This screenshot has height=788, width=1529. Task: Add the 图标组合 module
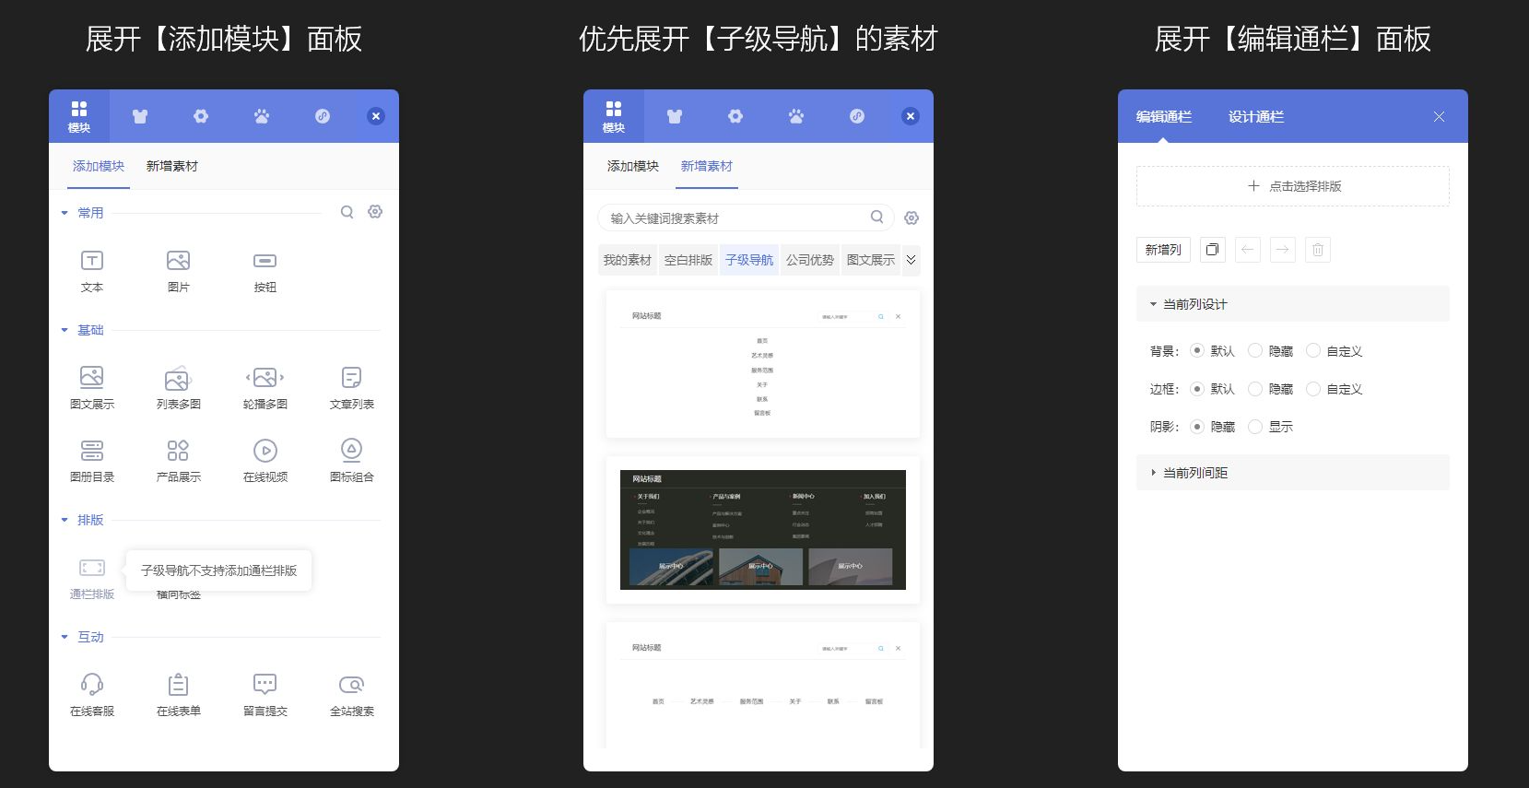click(x=351, y=460)
